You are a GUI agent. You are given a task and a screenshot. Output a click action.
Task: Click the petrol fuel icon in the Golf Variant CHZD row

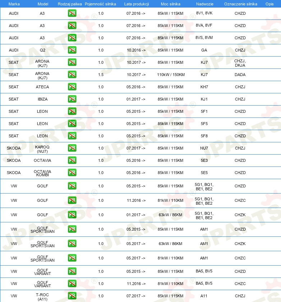[72, 271]
